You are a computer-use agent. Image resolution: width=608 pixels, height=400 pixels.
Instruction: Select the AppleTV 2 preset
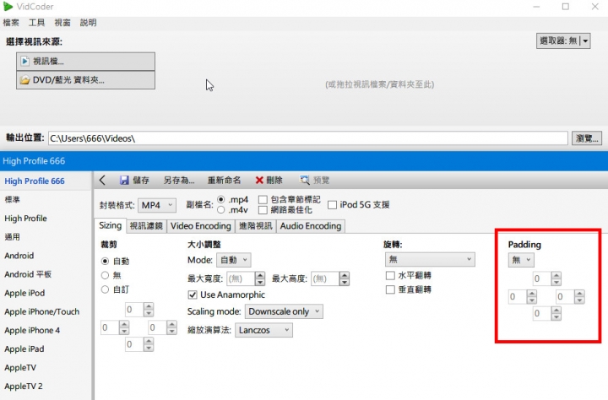pyautogui.click(x=46, y=386)
